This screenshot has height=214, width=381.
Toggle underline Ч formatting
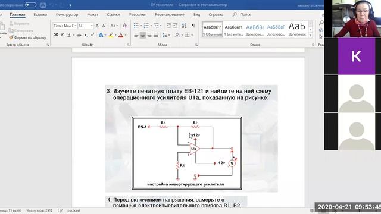point(69,35)
